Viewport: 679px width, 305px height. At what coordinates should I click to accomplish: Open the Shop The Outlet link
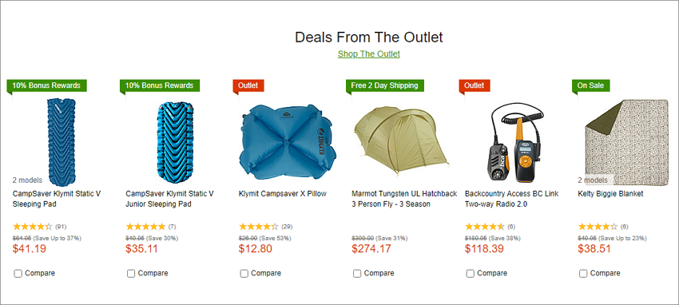(x=368, y=54)
